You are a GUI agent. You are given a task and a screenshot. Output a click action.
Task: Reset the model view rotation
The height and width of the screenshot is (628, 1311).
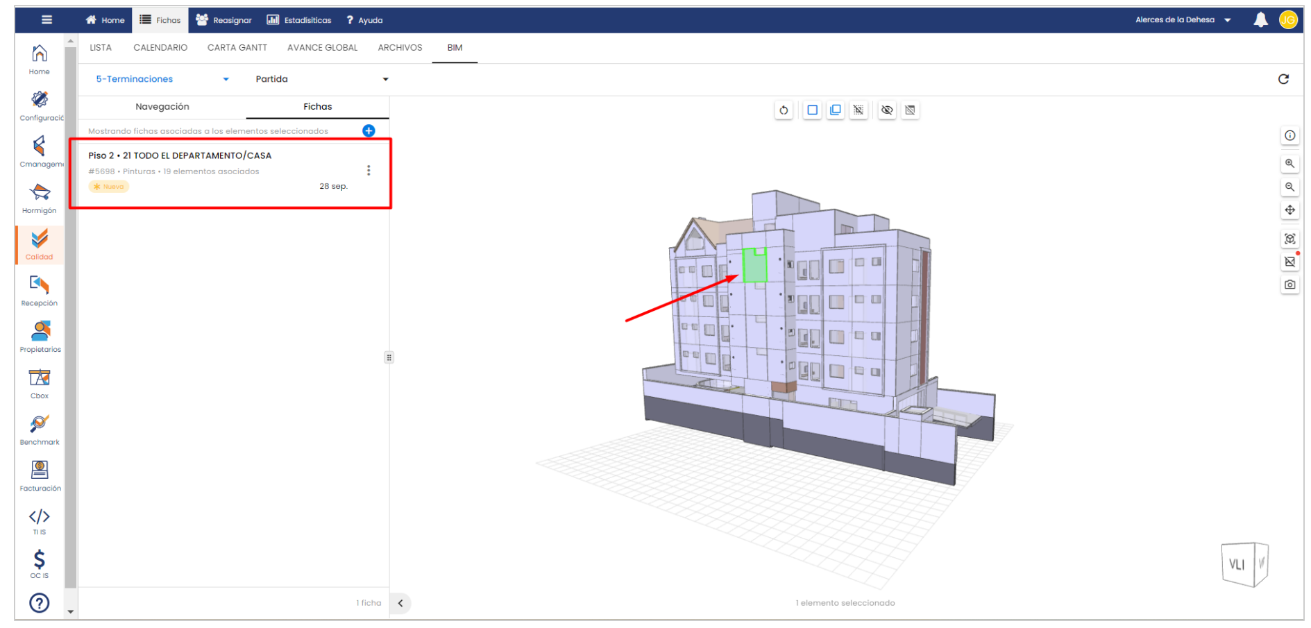click(x=784, y=110)
